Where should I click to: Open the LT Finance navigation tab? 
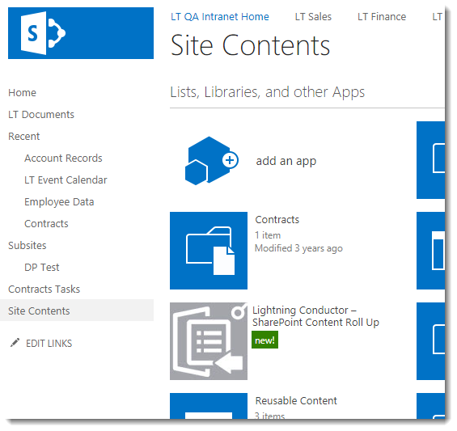click(x=382, y=17)
